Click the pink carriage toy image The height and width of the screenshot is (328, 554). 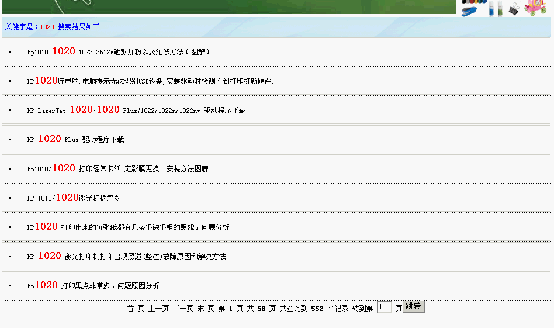(536, 8)
